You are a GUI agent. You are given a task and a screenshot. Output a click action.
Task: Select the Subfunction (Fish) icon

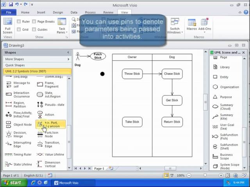click(x=215, y=136)
